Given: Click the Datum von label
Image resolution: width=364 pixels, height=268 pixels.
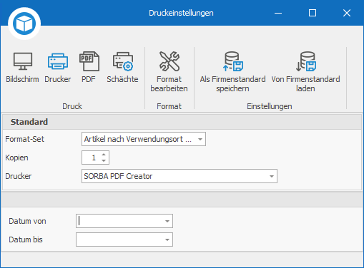Looking at the screenshot, I should coord(27,221).
